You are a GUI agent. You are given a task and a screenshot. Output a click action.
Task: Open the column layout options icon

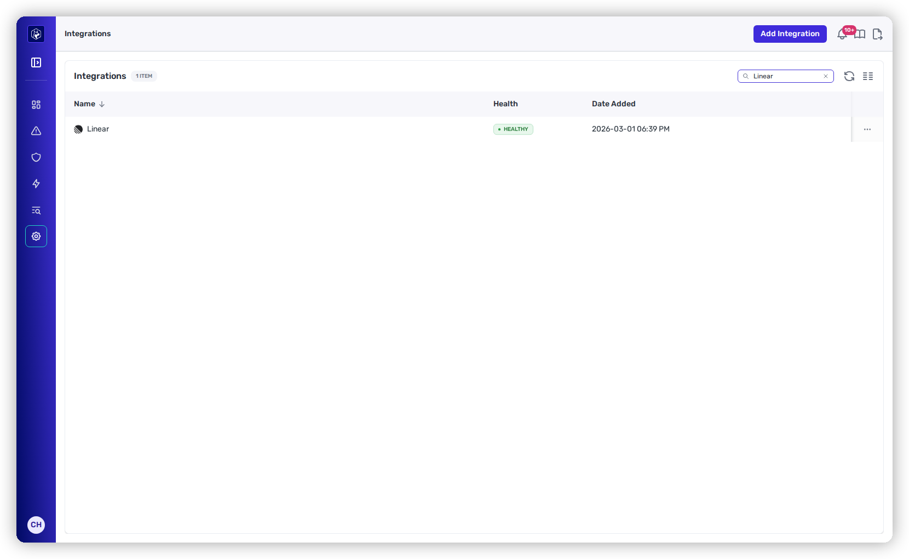click(868, 76)
